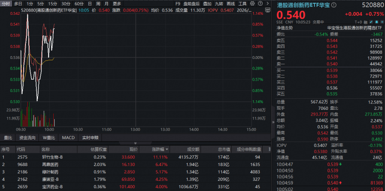Open the 更多 periods dropdown
Screen dimensions: 385x191
point(117,4)
